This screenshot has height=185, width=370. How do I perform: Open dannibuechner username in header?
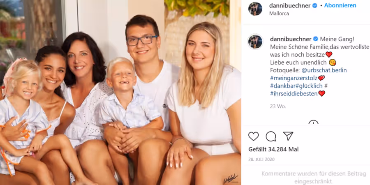pos(290,6)
